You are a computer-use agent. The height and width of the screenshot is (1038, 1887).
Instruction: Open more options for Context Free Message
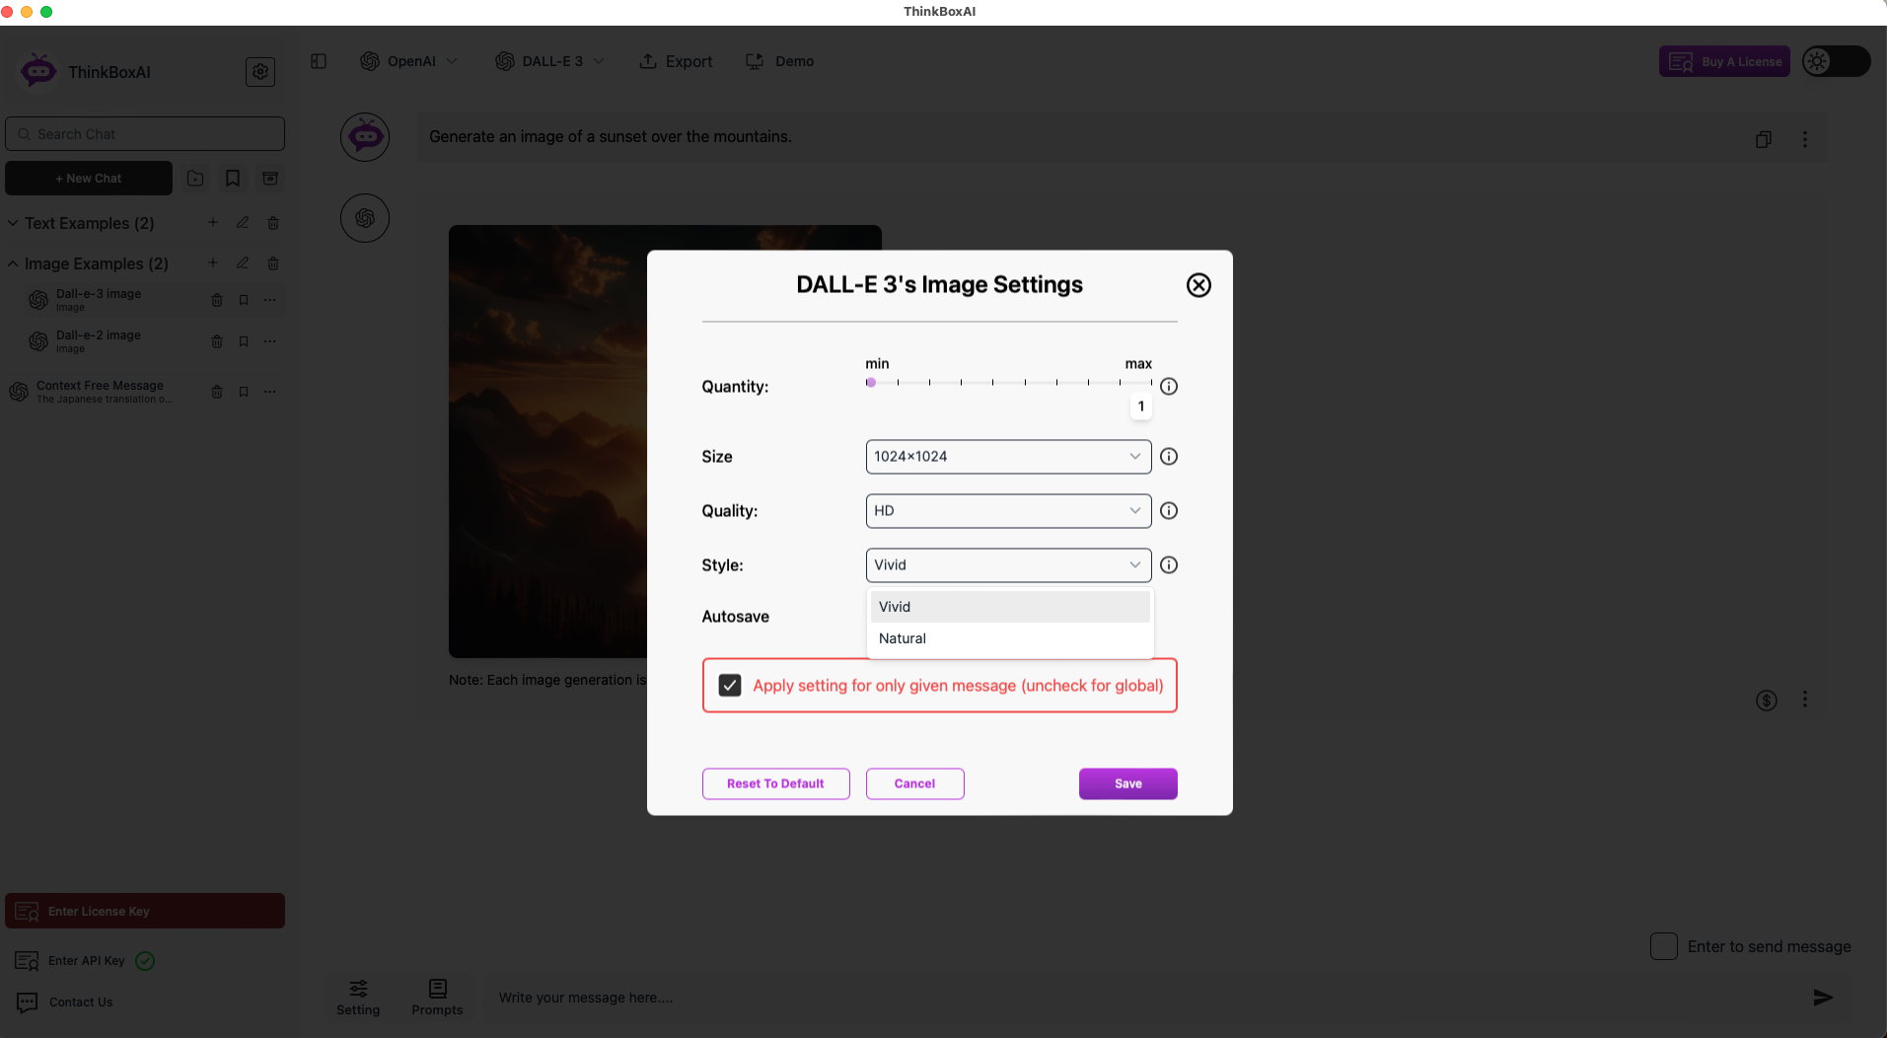tap(270, 392)
